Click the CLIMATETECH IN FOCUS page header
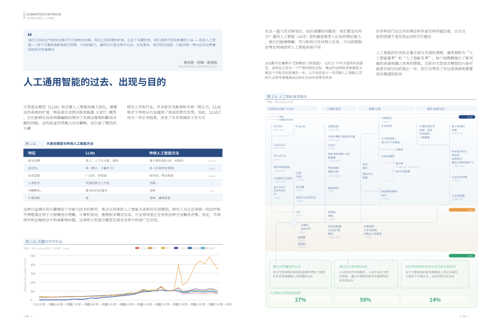Viewport: 492px width, 334px height. tap(44, 14)
